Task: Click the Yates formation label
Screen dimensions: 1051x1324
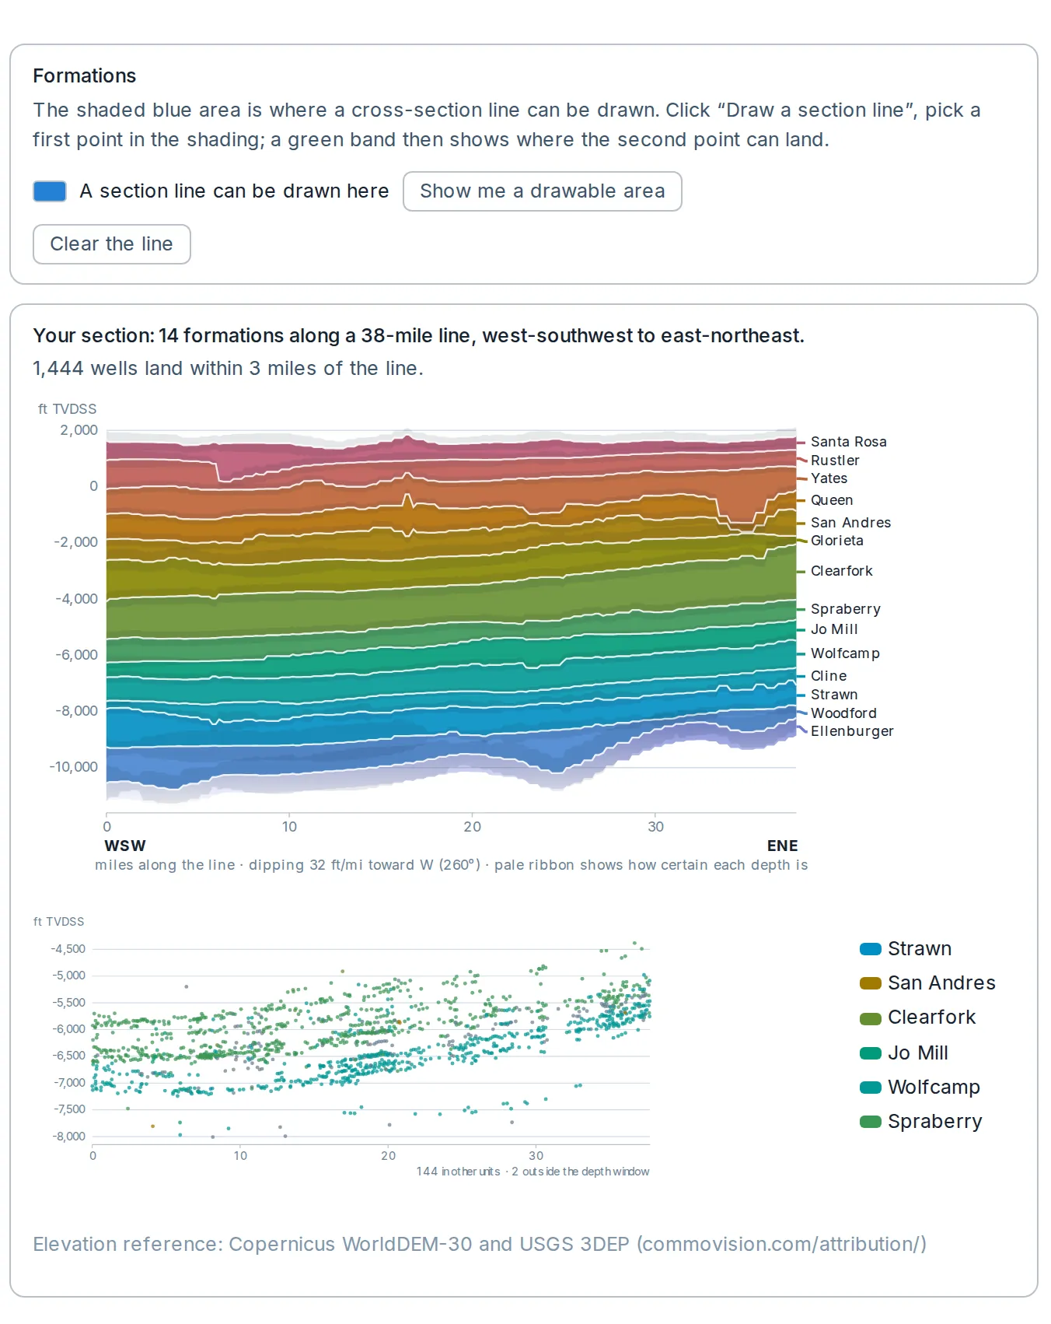Action: [829, 478]
